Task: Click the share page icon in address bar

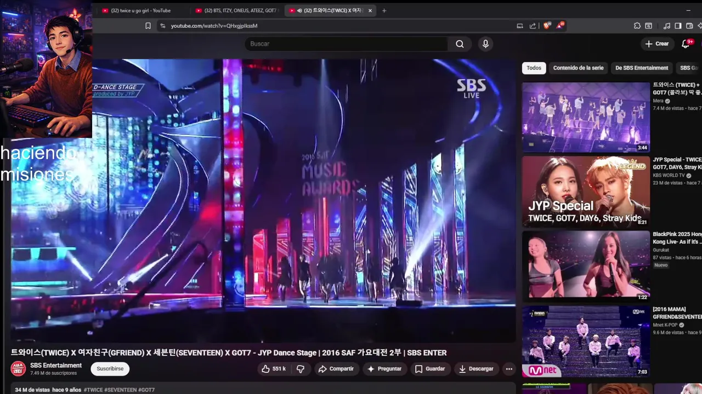Action: click(x=533, y=26)
